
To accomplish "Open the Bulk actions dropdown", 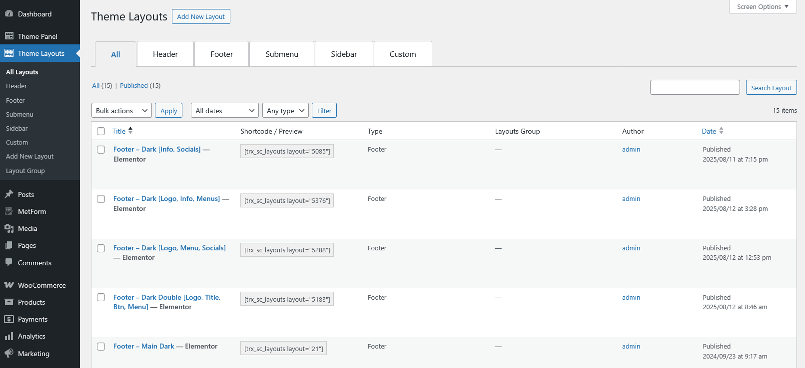I will pyautogui.click(x=121, y=111).
